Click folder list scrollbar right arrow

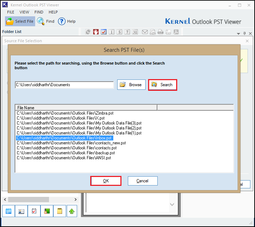pos(76,199)
